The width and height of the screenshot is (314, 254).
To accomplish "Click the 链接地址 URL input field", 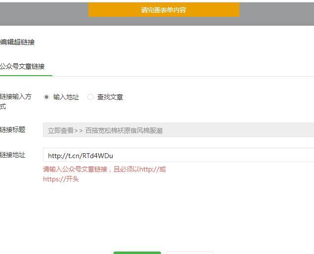I will [x=178, y=155].
